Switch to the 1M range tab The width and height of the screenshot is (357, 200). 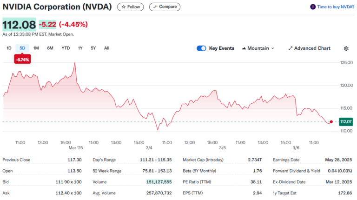36,48
